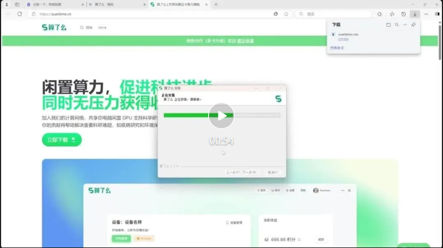This screenshot has height=248, width=443.
Task: Click search icon in downloads panel
Action: pyautogui.click(x=397, y=25)
